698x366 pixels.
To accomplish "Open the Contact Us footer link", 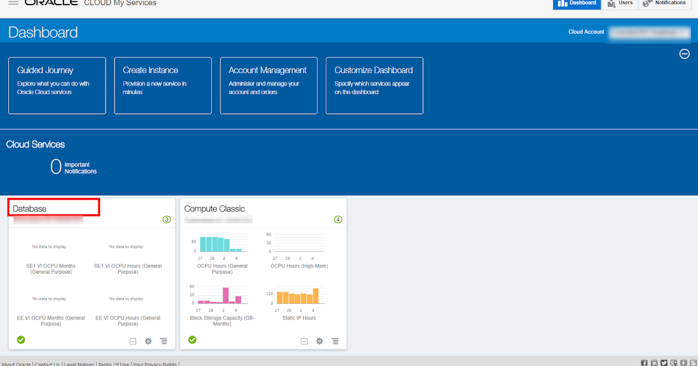I will point(47,364).
